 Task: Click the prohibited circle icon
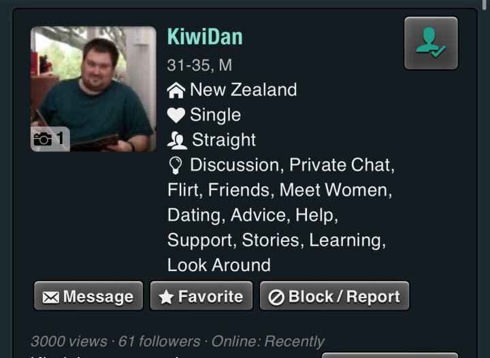(276, 297)
